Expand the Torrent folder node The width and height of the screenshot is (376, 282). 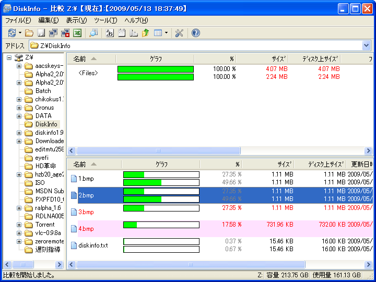click(19, 225)
